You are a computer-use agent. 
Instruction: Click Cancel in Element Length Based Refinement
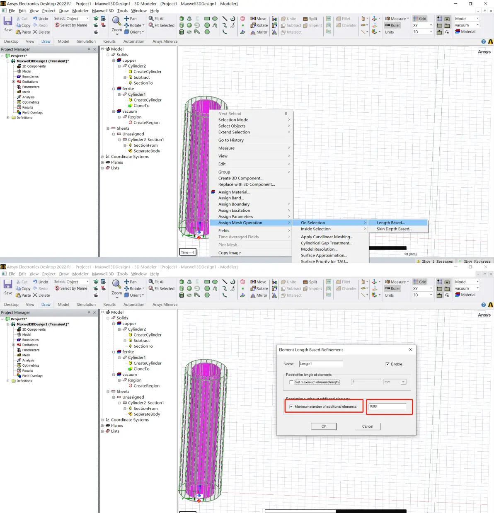(368, 426)
